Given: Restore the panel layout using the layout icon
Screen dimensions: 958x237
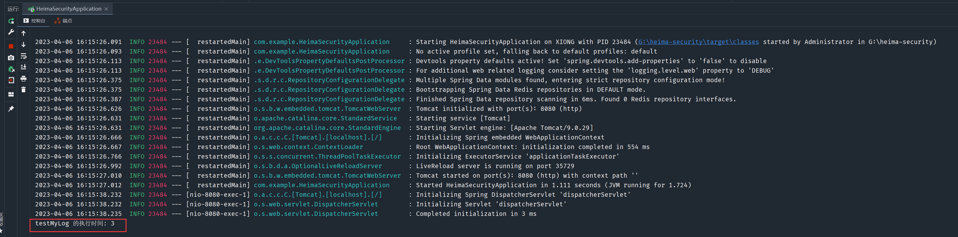Looking at the screenshot, I should pos(11,94).
